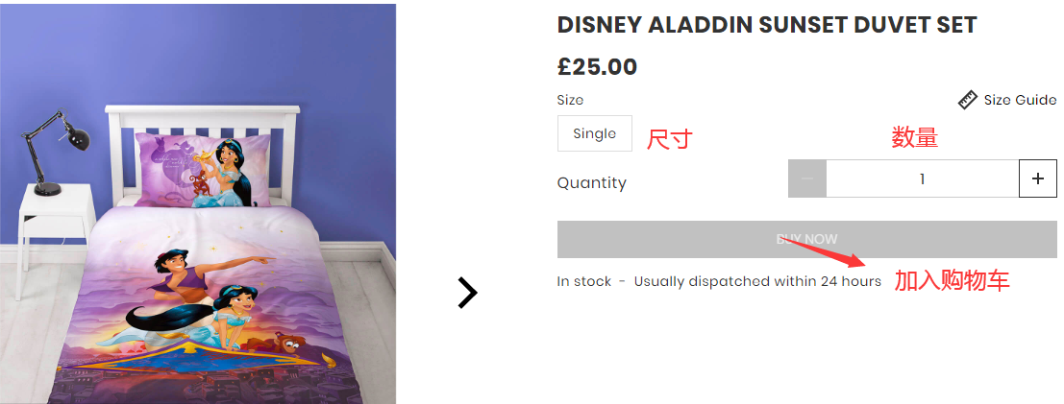Image resolution: width=1064 pixels, height=404 pixels.
Task: Click the red 加入购物车 annotation text
Action: pos(952,281)
